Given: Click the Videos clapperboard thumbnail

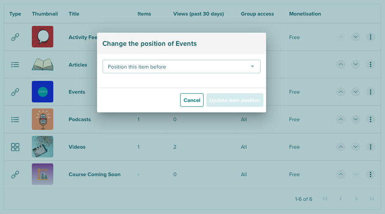Looking at the screenshot, I should pyautogui.click(x=43, y=147).
